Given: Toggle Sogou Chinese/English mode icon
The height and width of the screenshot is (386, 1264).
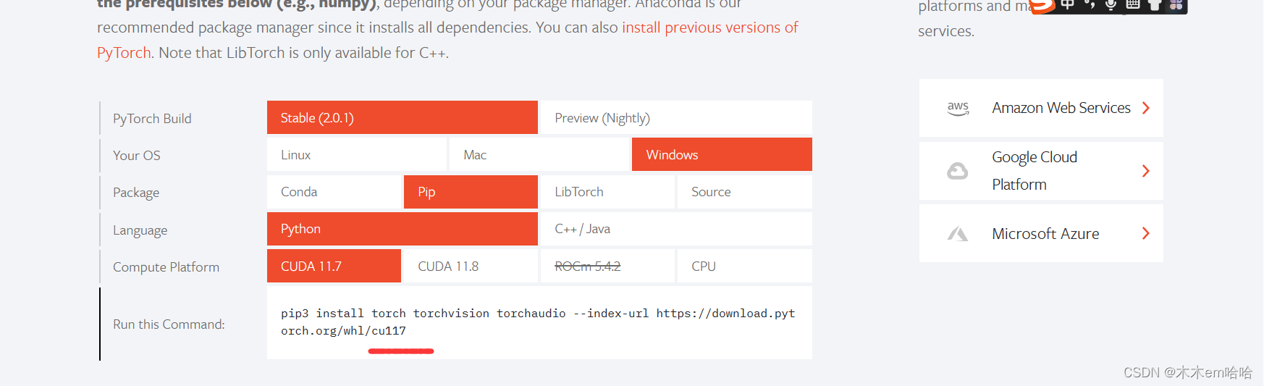Looking at the screenshot, I should [x=1068, y=5].
